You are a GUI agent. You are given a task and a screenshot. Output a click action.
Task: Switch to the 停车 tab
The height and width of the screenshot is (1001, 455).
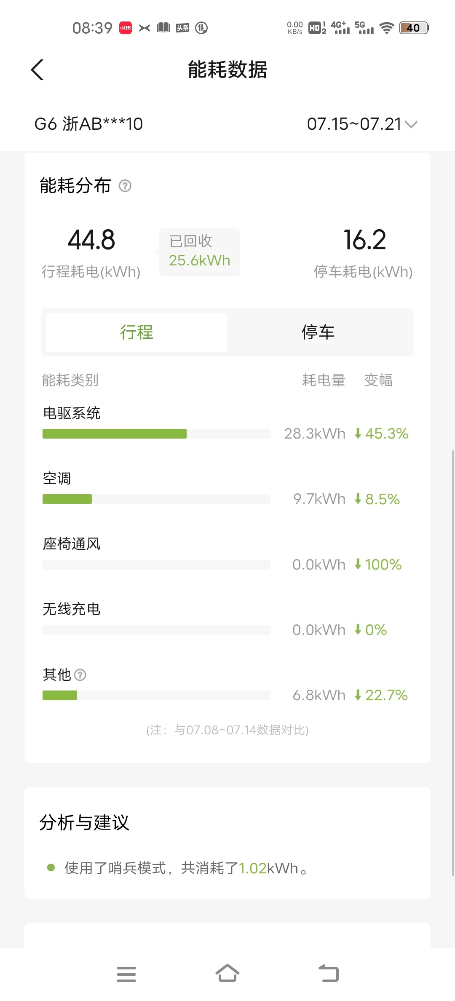tap(318, 332)
